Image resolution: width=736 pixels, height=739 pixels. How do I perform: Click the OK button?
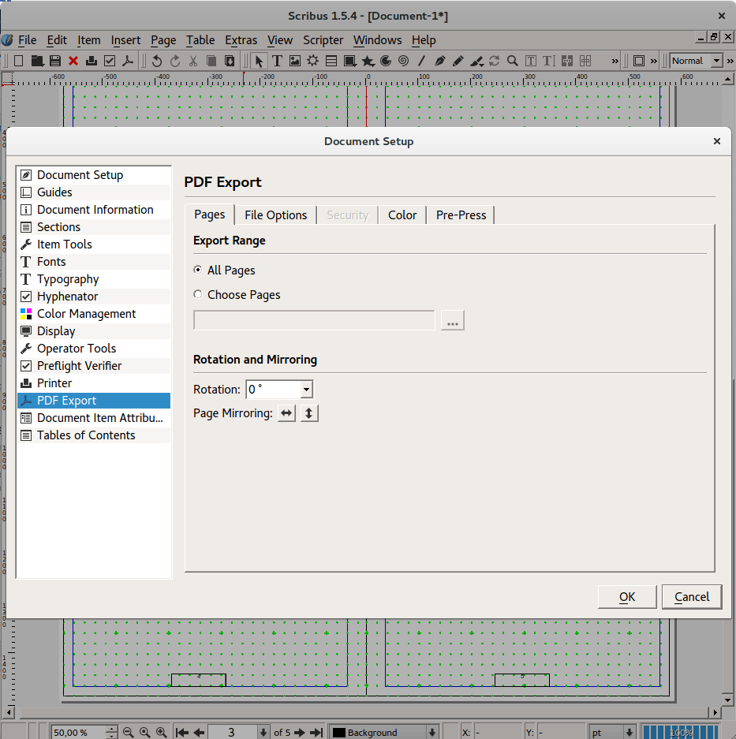(627, 597)
